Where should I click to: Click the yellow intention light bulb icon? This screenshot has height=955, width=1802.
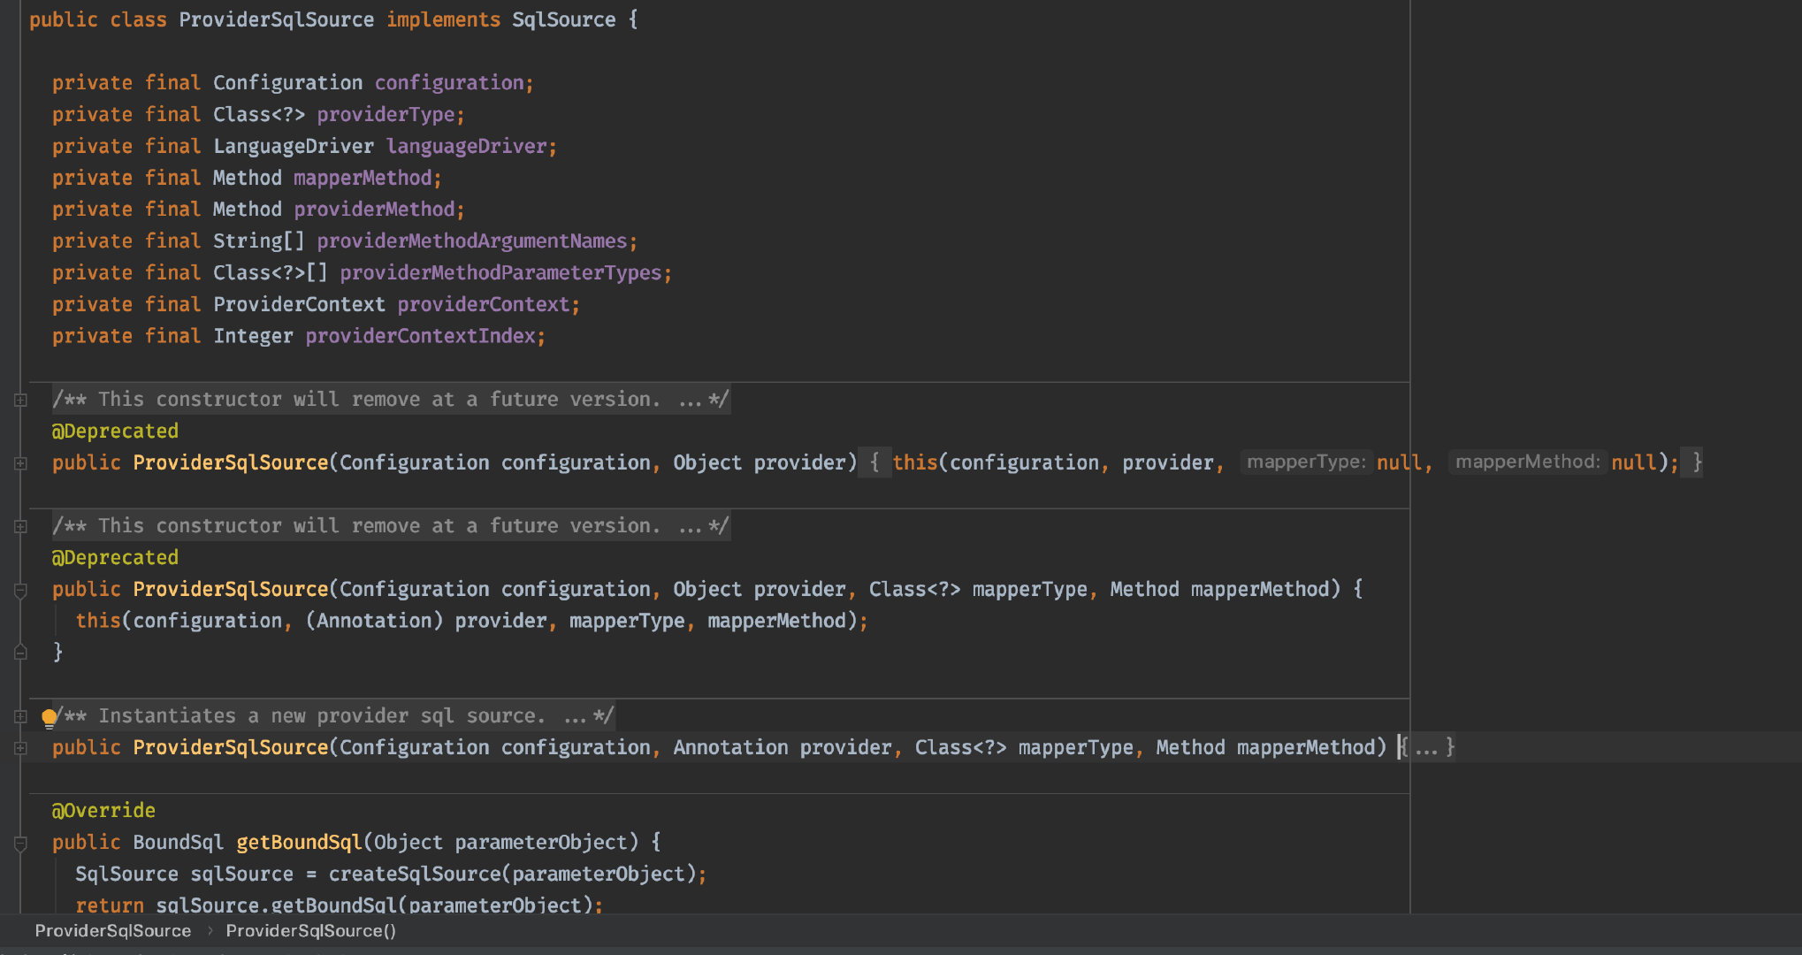50,717
